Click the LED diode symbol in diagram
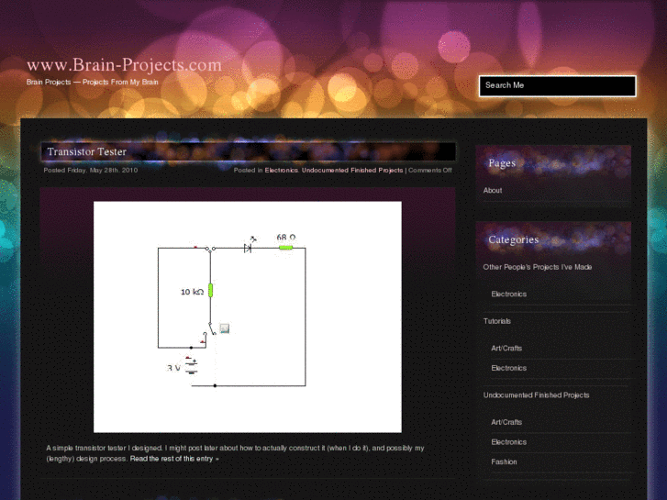Image resolution: width=667 pixels, height=500 pixels. click(x=250, y=245)
